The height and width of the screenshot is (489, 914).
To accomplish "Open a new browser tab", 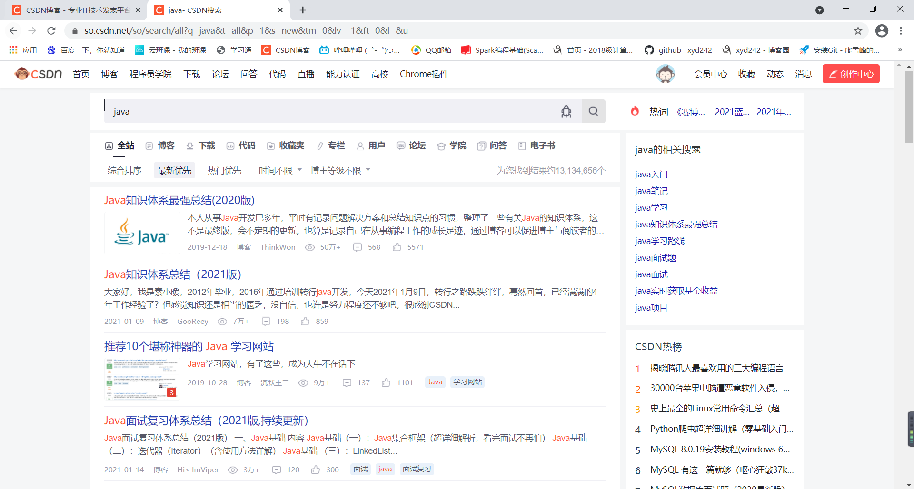I will (303, 10).
